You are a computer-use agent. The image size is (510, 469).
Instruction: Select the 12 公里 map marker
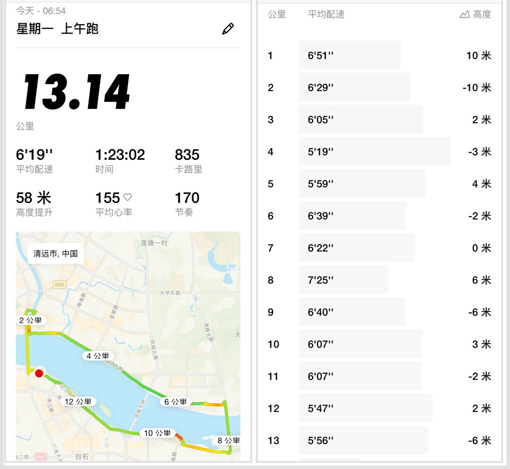click(78, 401)
